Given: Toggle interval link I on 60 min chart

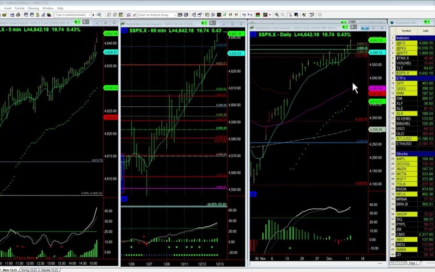Looking at the screenshot, I should tap(213, 23).
